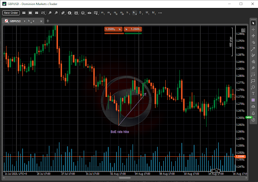Open the NEW market replay tool
Image resolution: width=258 pixels, height=182 pixels.
click(x=253, y=120)
